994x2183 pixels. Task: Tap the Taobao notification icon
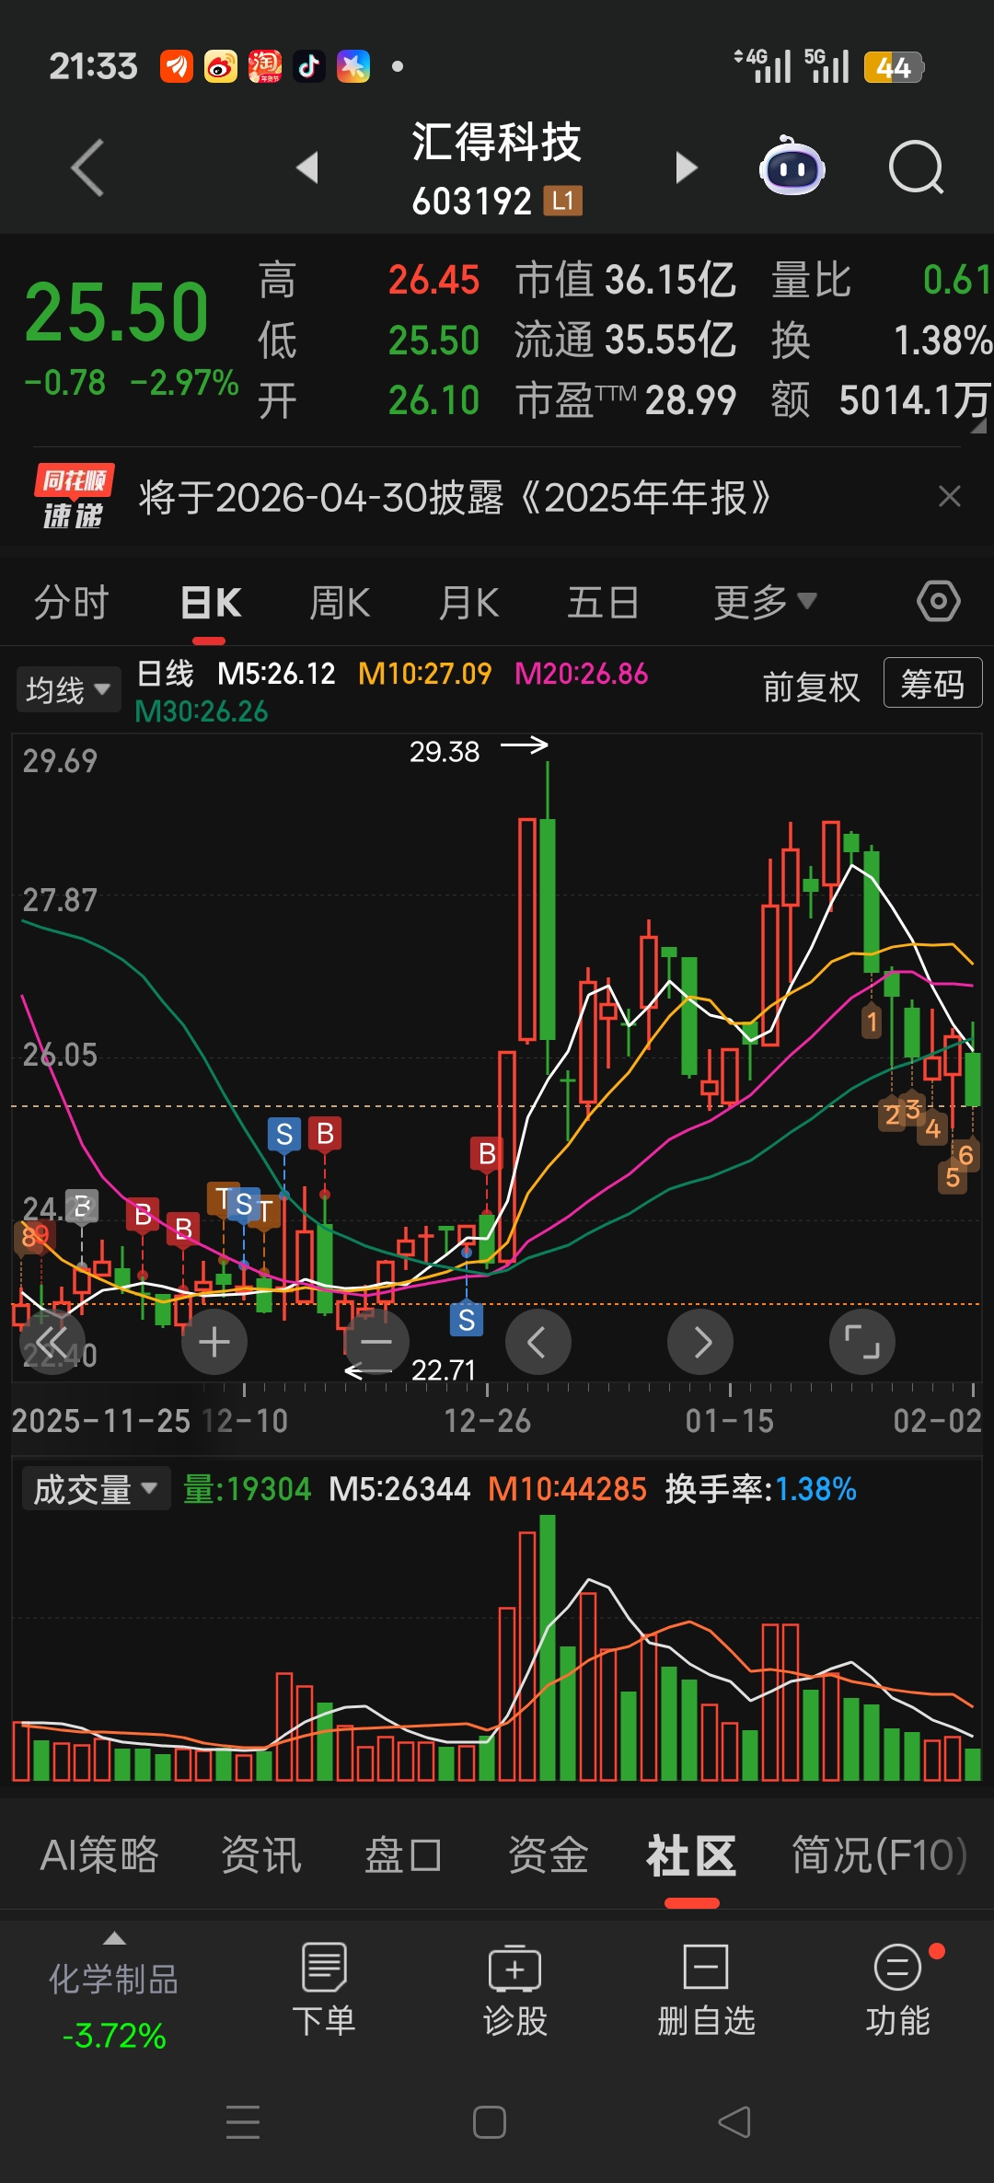pos(265,66)
